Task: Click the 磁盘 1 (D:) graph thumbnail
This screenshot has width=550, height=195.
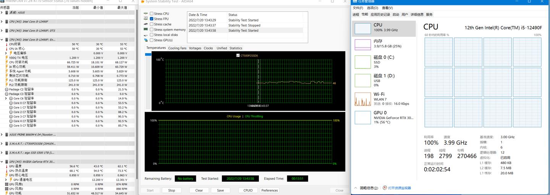Action: (362, 80)
